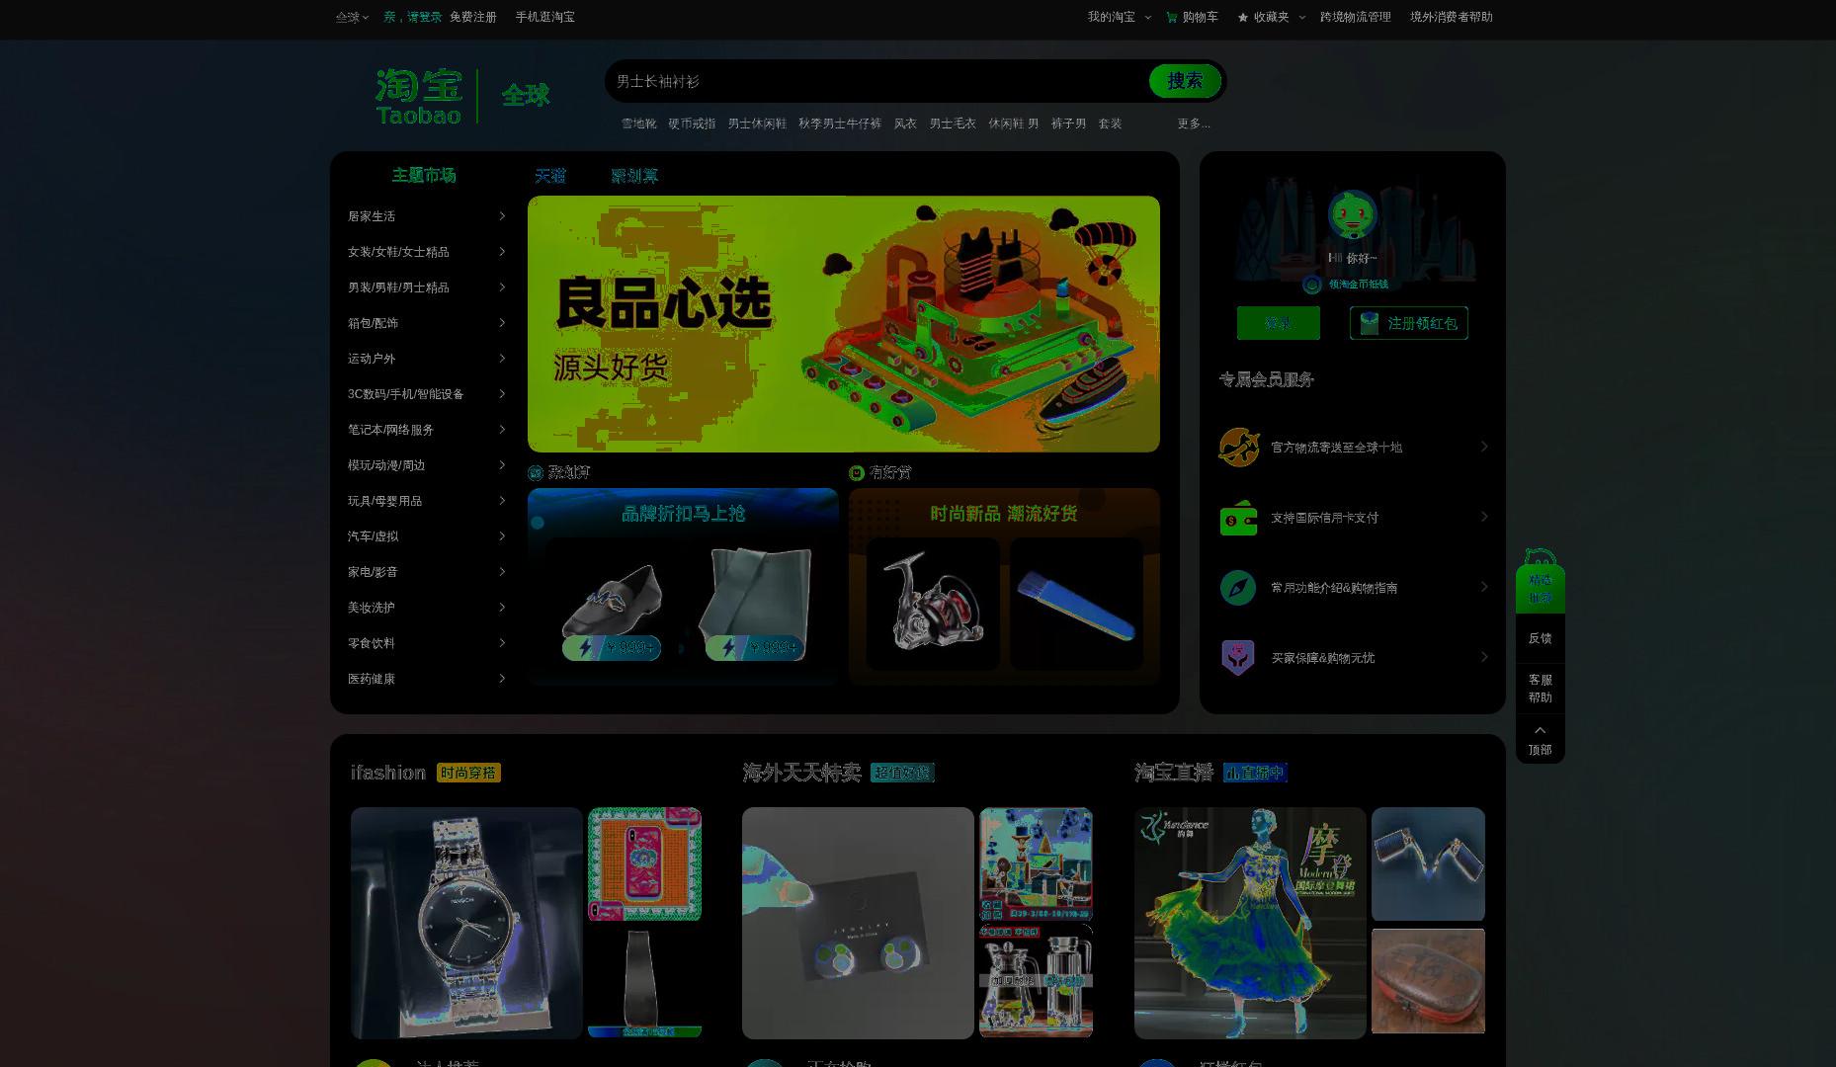Image resolution: width=1836 pixels, height=1067 pixels.
Task: Expand the 汽车/虚拟 category
Action: [x=427, y=536]
